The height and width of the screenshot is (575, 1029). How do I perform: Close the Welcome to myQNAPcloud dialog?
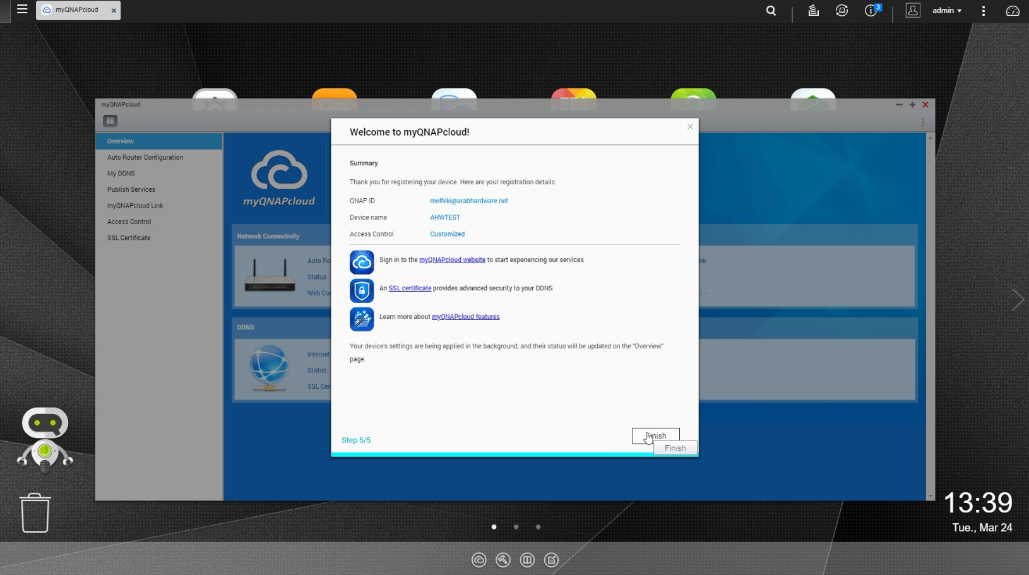point(690,127)
